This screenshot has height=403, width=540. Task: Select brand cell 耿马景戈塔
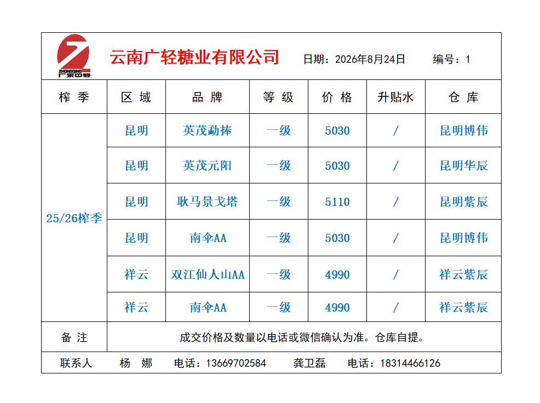(x=208, y=201)
